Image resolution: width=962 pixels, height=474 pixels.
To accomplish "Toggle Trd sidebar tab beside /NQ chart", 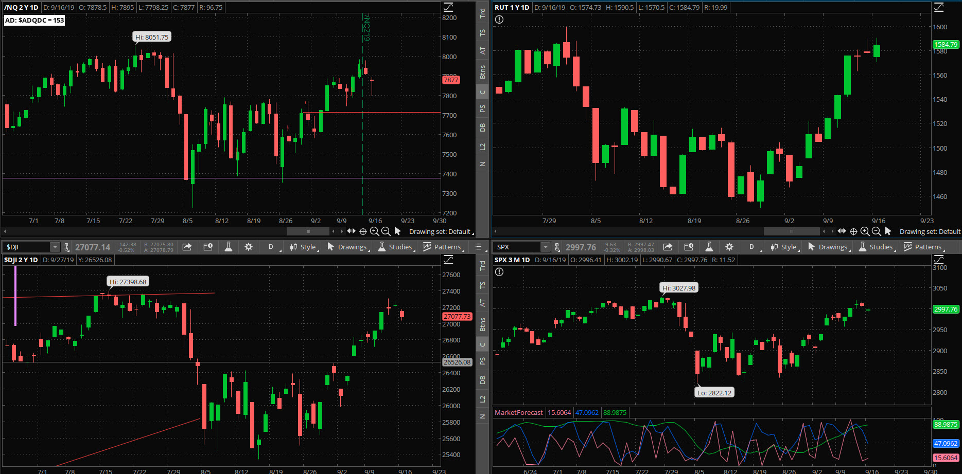I will coord(482,14).
